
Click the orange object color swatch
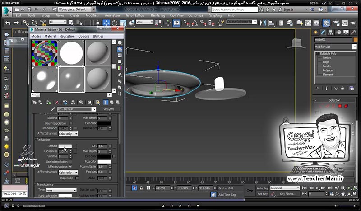(x=356, y=40)
